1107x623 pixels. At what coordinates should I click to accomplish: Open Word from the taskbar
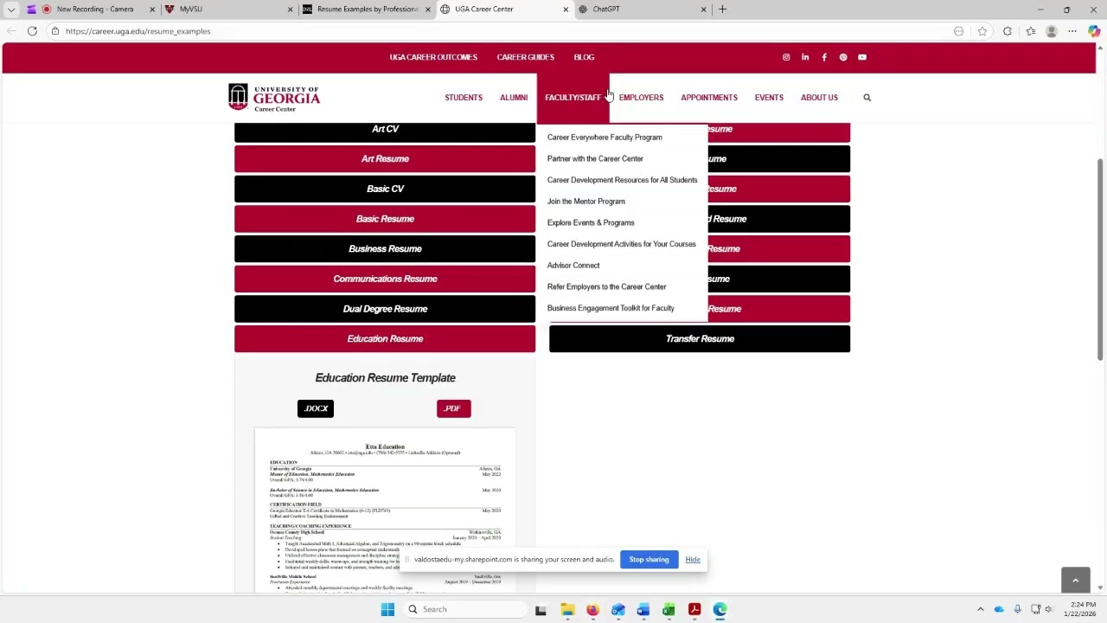pyautogui.click(x=643, y=609)
